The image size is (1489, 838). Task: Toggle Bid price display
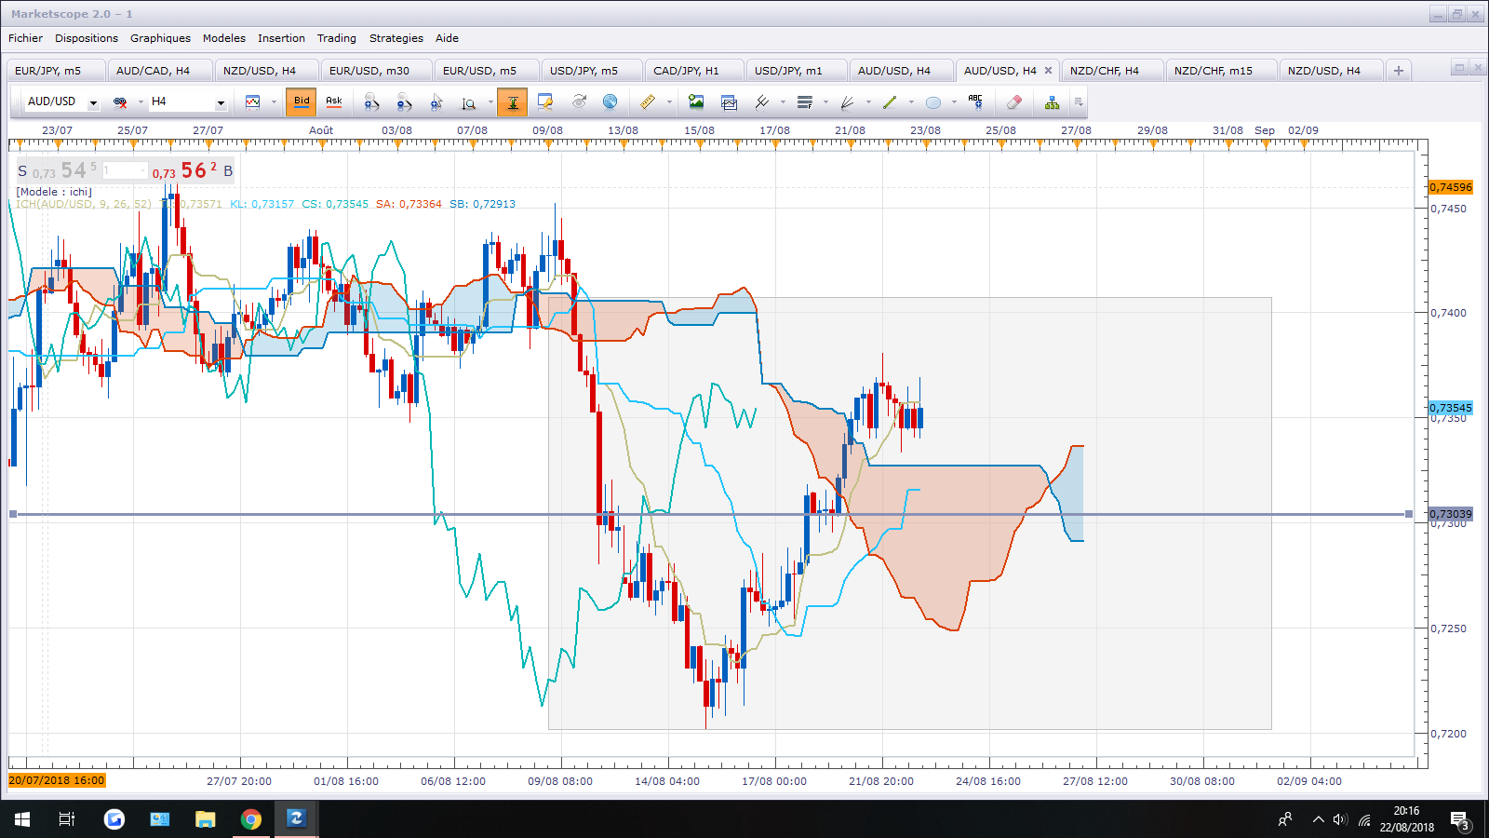[302, 101]
